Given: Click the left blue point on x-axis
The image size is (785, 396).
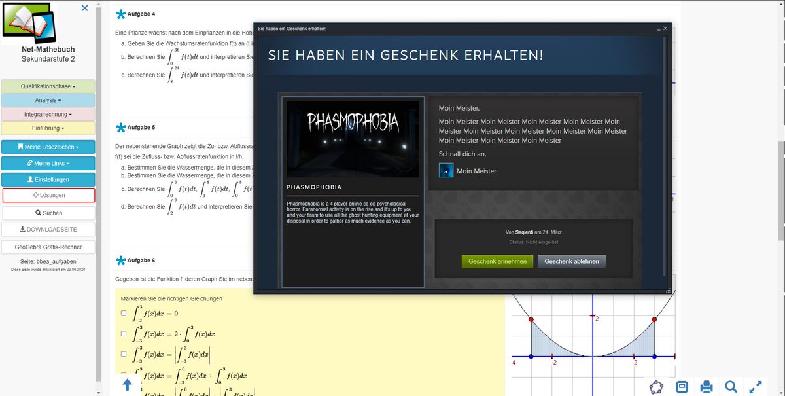Looking at the screenshot, I should tap(531, 357).
